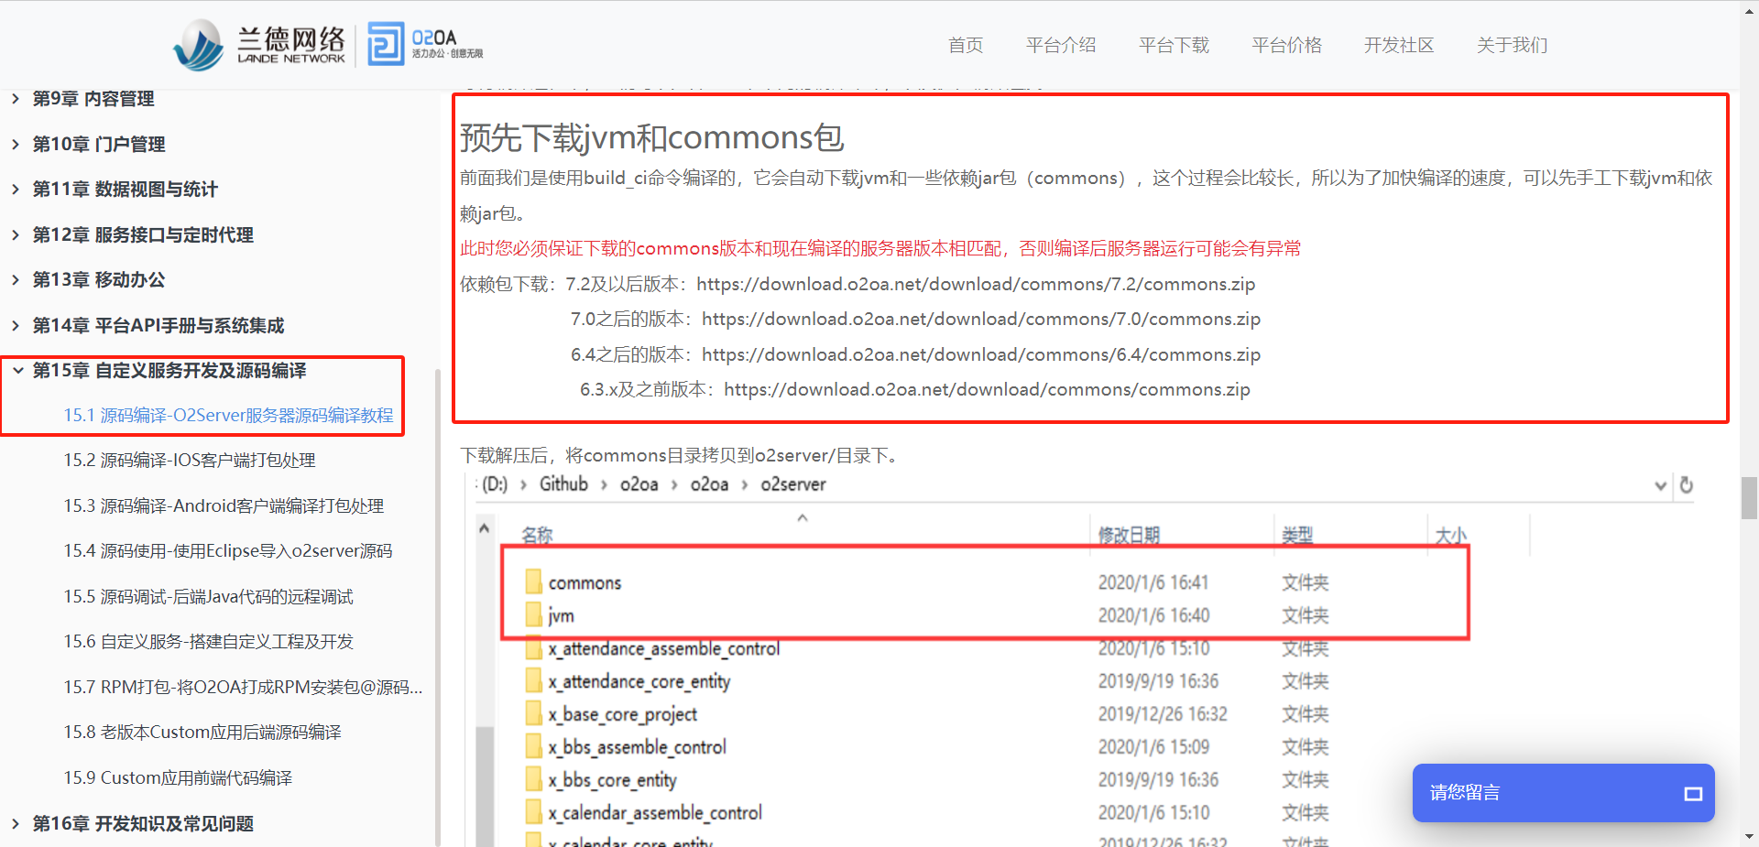This screenshot has width=1759, height=847.
Task: Click x_bbs_assemble_control folder in screenshot
Action: (x=637, y=747)
